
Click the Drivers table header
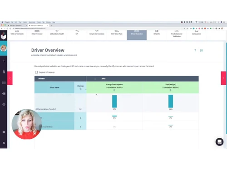point(60,78)
